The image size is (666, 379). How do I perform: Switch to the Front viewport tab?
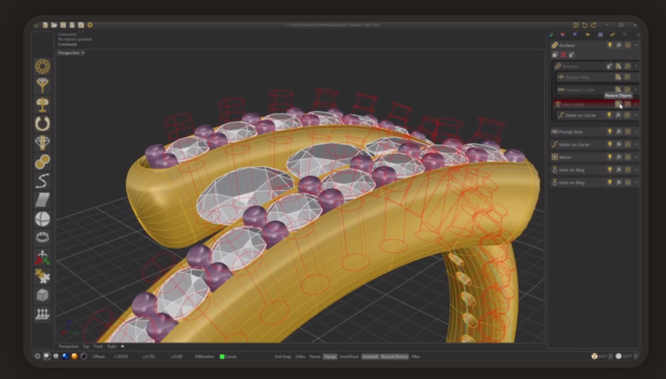pos(98,347)
